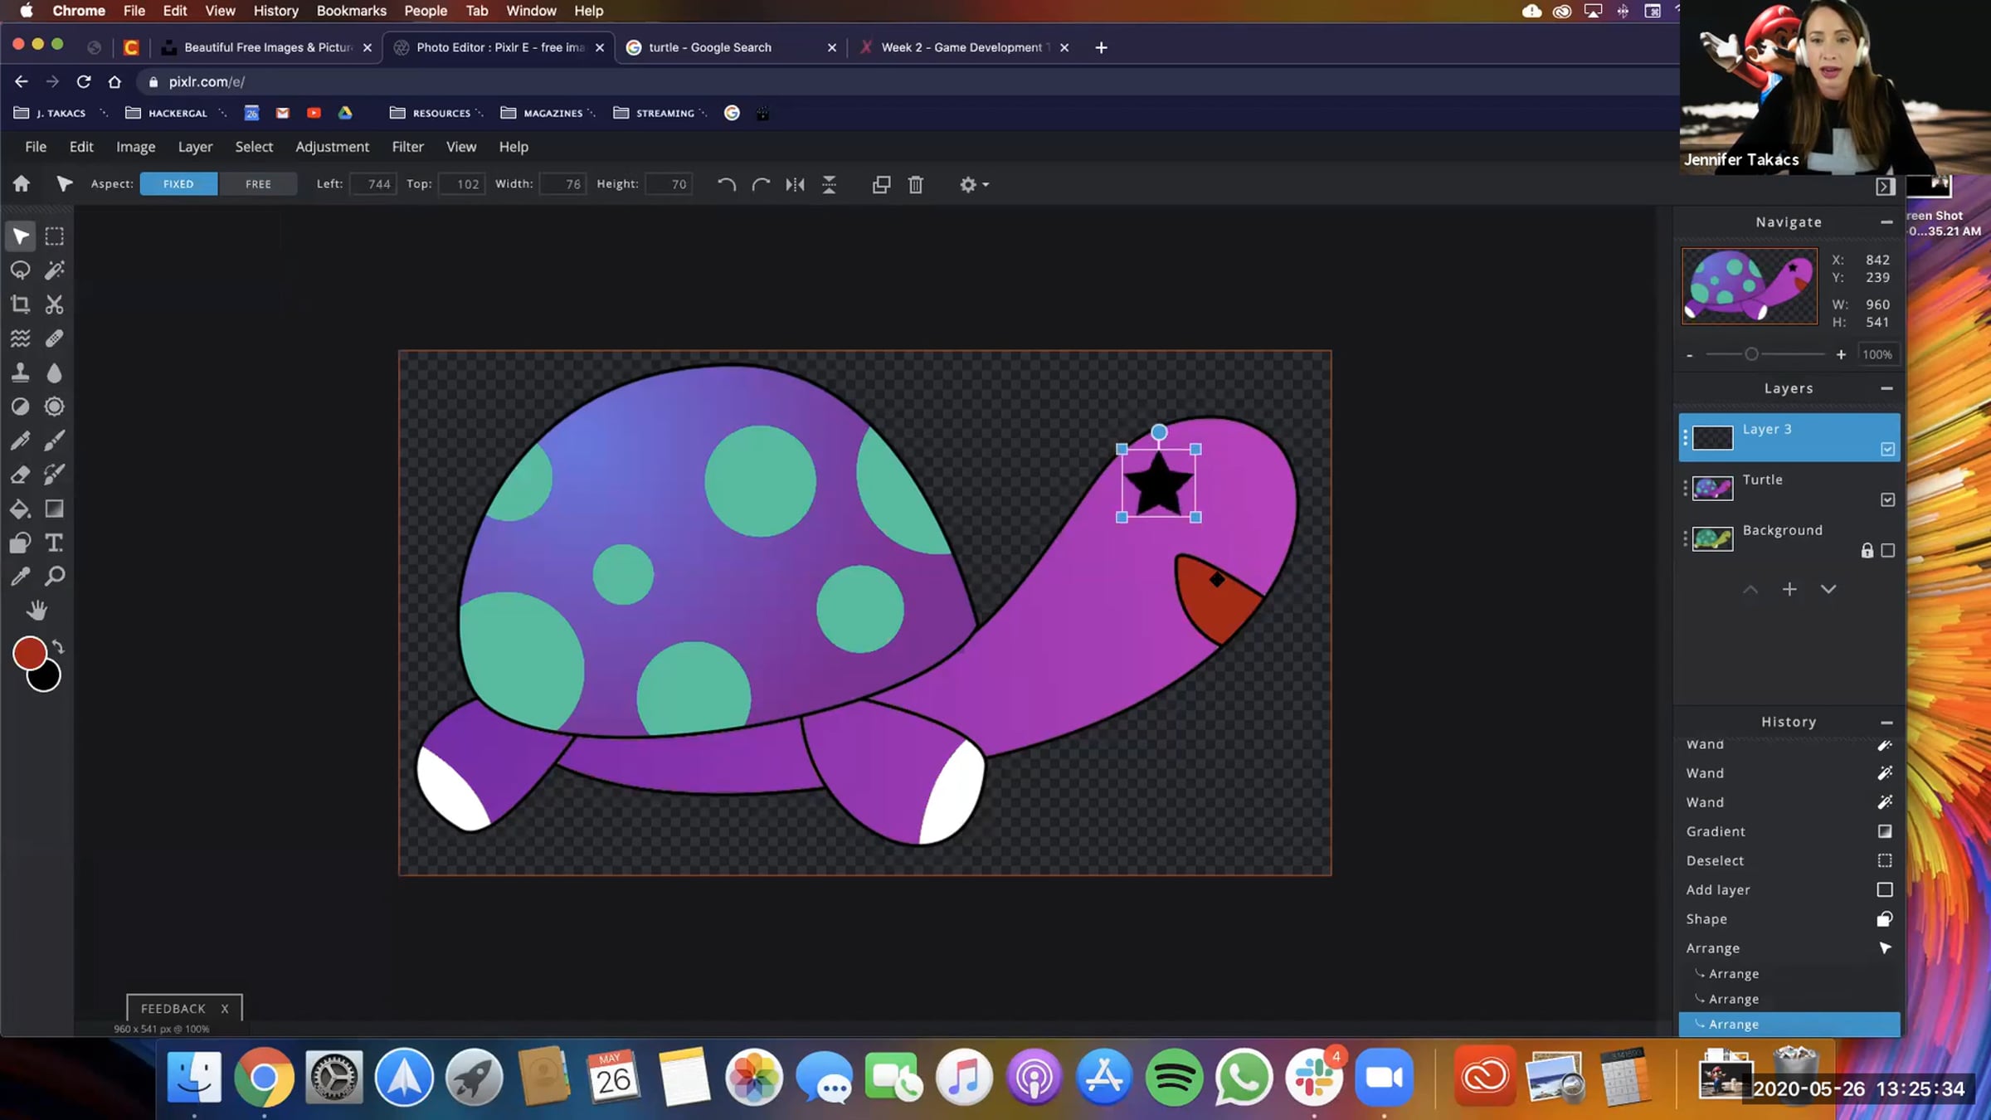Collapse the Layers panel
This screenshot has height=1120, width=1991.
[x=1886, y=388]
